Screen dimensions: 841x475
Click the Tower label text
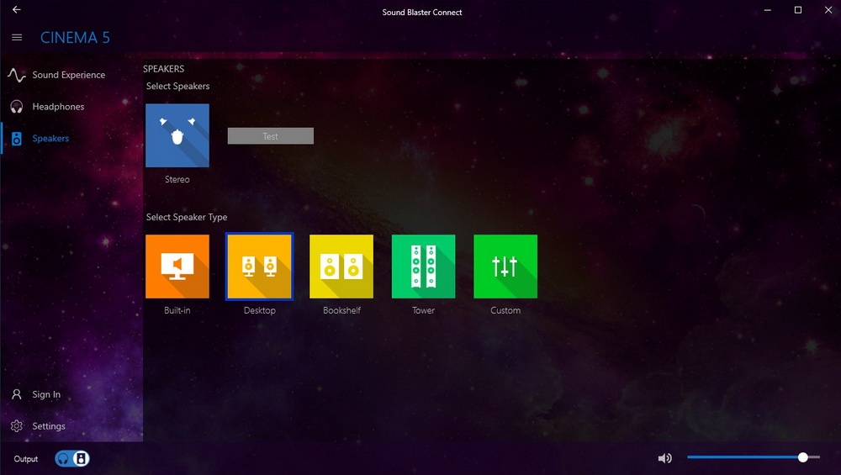424,310
